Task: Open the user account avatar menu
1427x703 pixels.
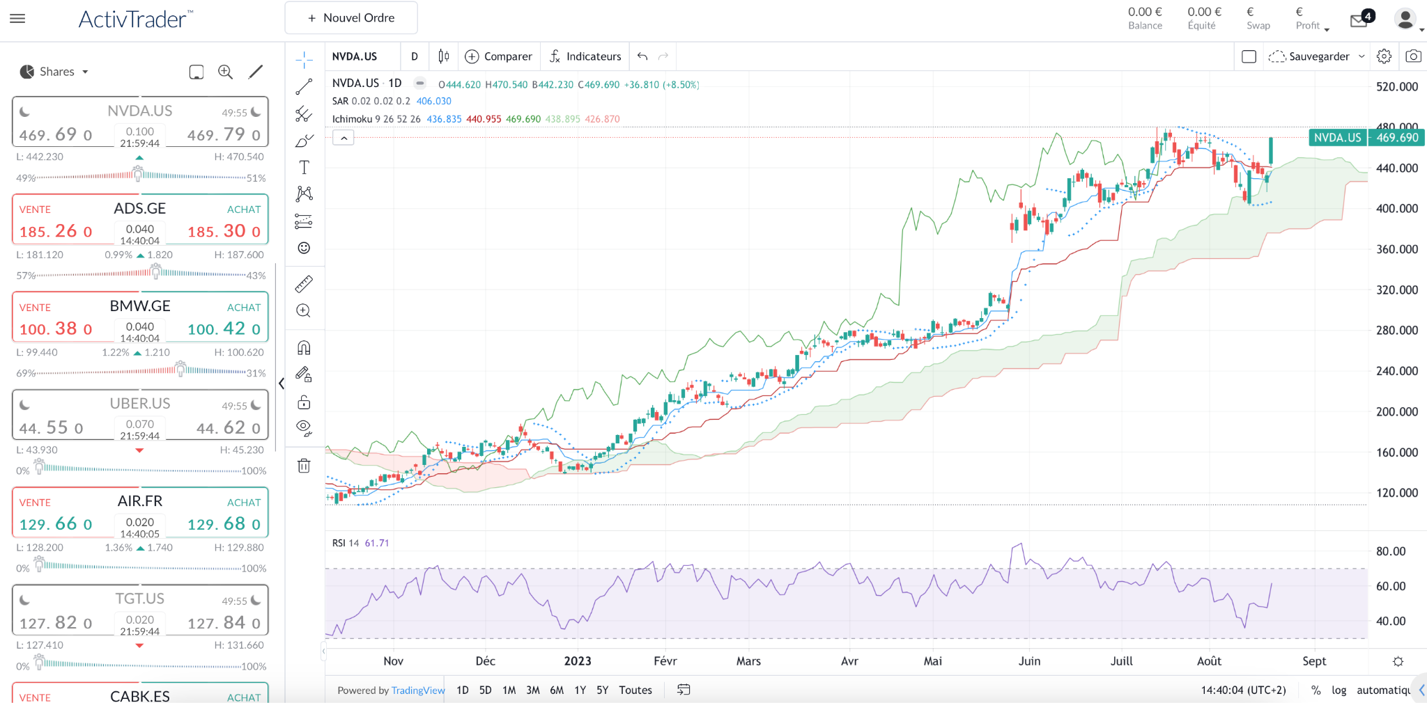Action: 1405,19
